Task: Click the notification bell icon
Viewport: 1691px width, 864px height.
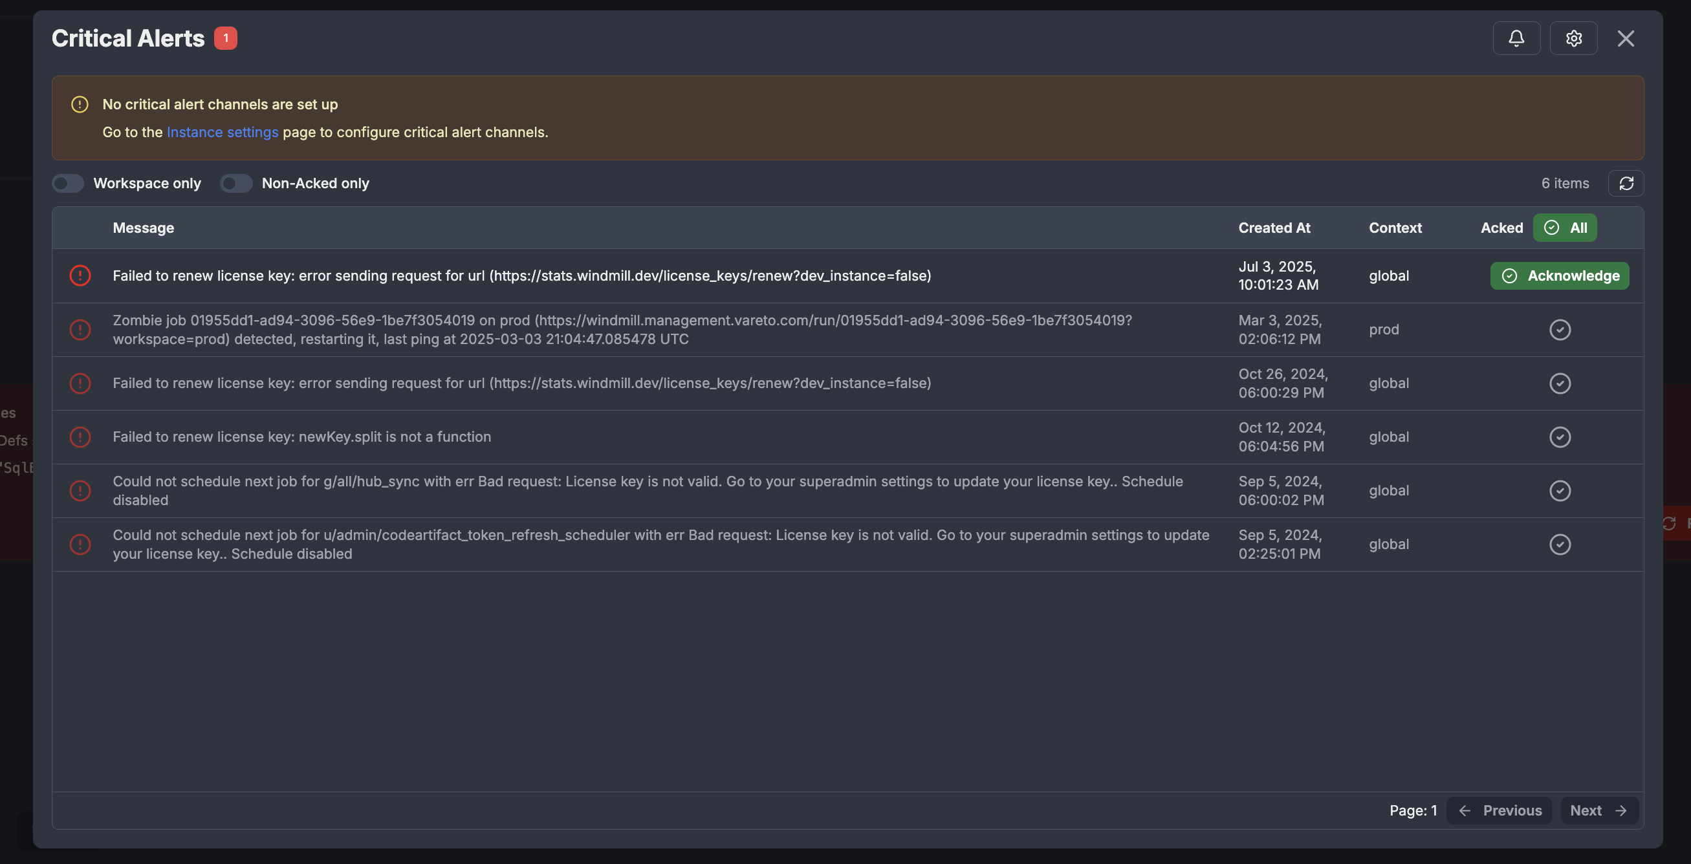Action: (x=1516, y=39)
